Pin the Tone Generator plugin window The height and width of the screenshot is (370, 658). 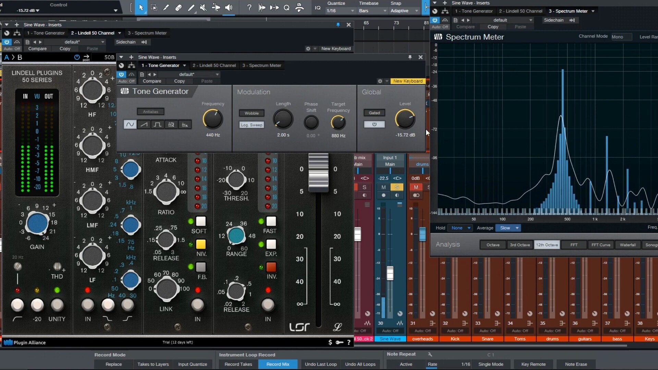click(410, 57)
